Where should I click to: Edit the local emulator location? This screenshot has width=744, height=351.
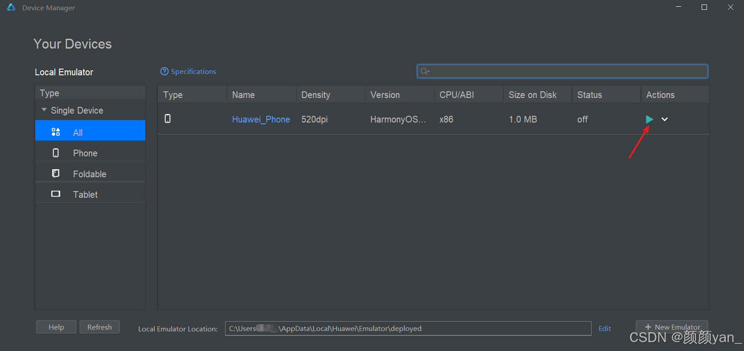604,329
